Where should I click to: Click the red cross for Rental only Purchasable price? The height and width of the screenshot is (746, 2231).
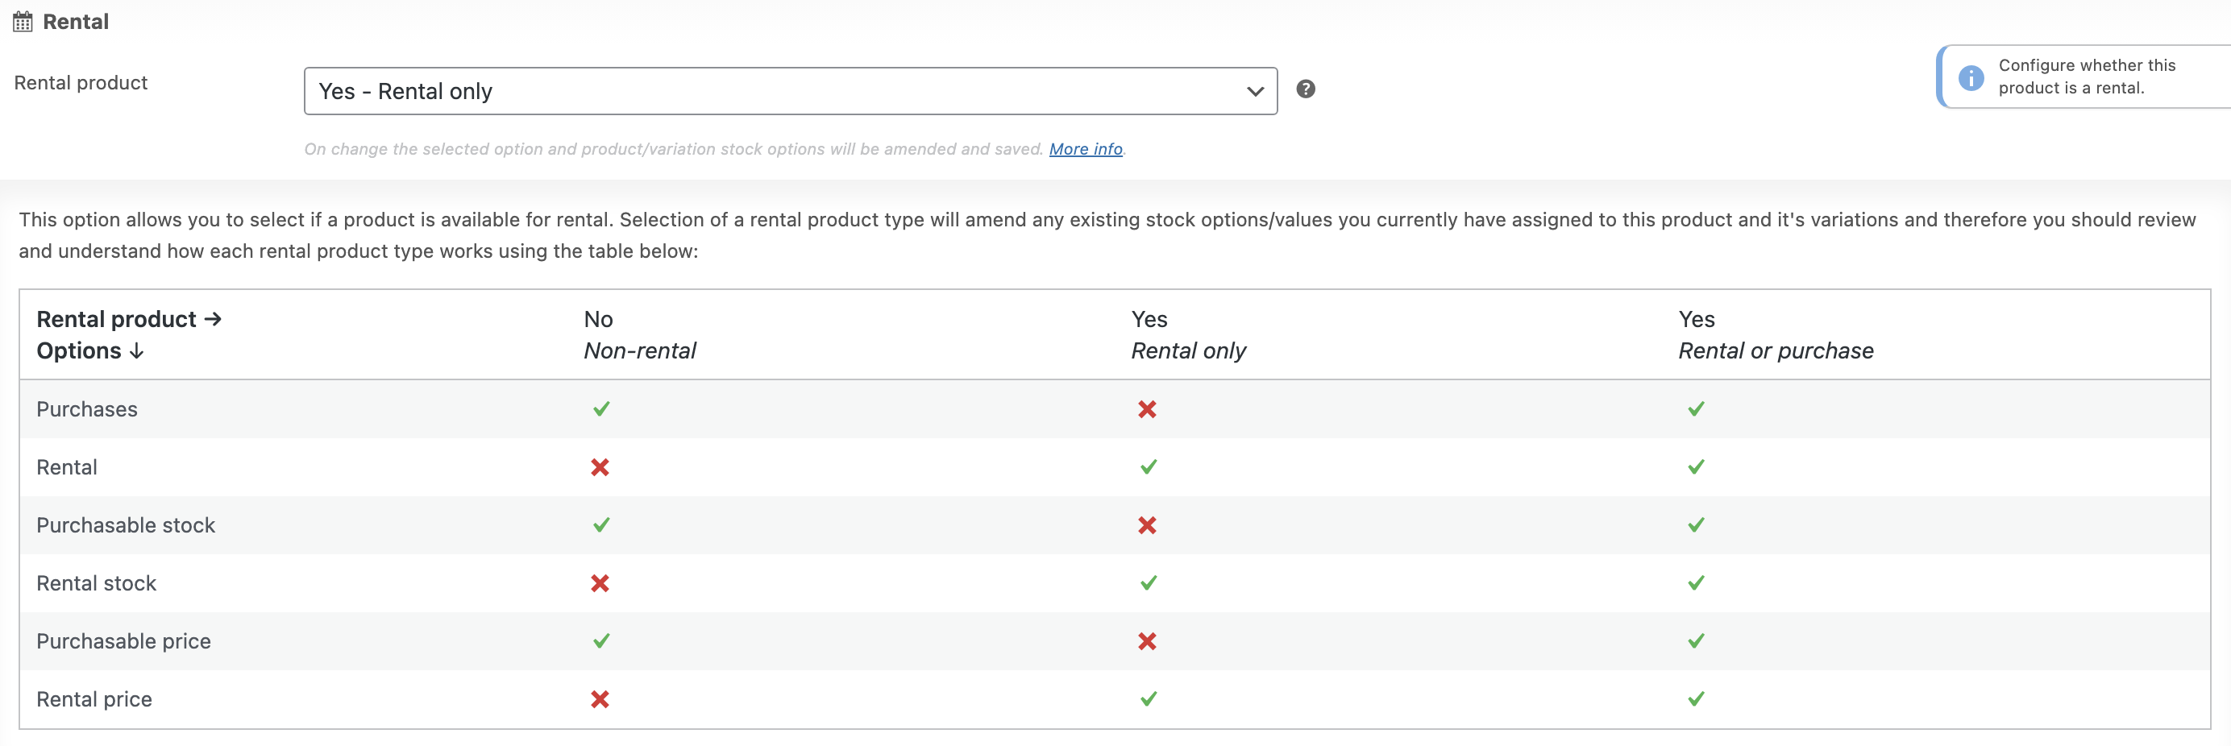[x=1148, y=641]
